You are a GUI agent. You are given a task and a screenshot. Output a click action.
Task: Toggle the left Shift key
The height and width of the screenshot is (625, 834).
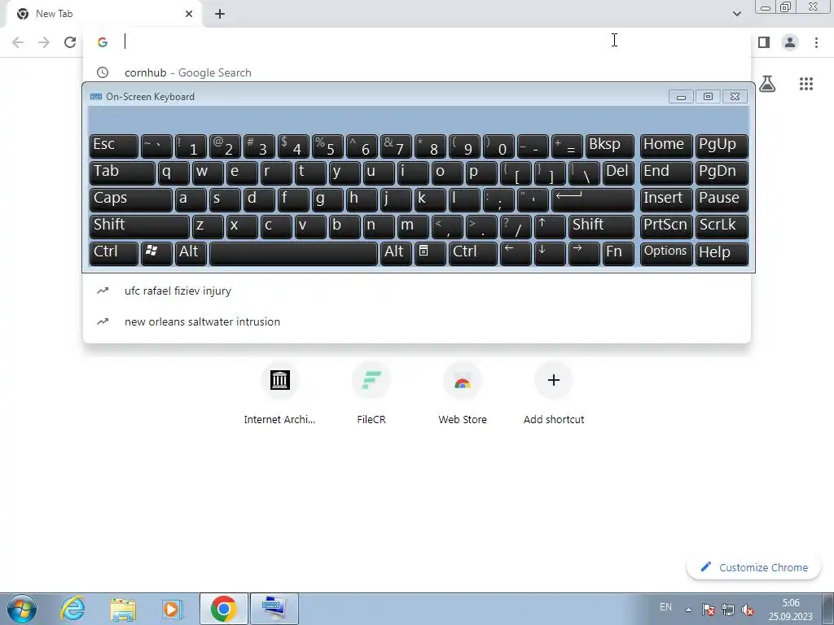click(139, 226)
